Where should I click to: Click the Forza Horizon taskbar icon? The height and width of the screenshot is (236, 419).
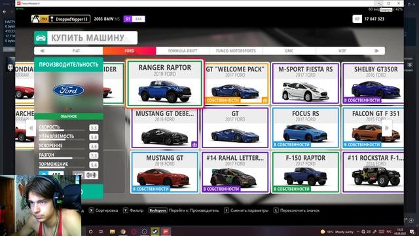click(166, 231)
